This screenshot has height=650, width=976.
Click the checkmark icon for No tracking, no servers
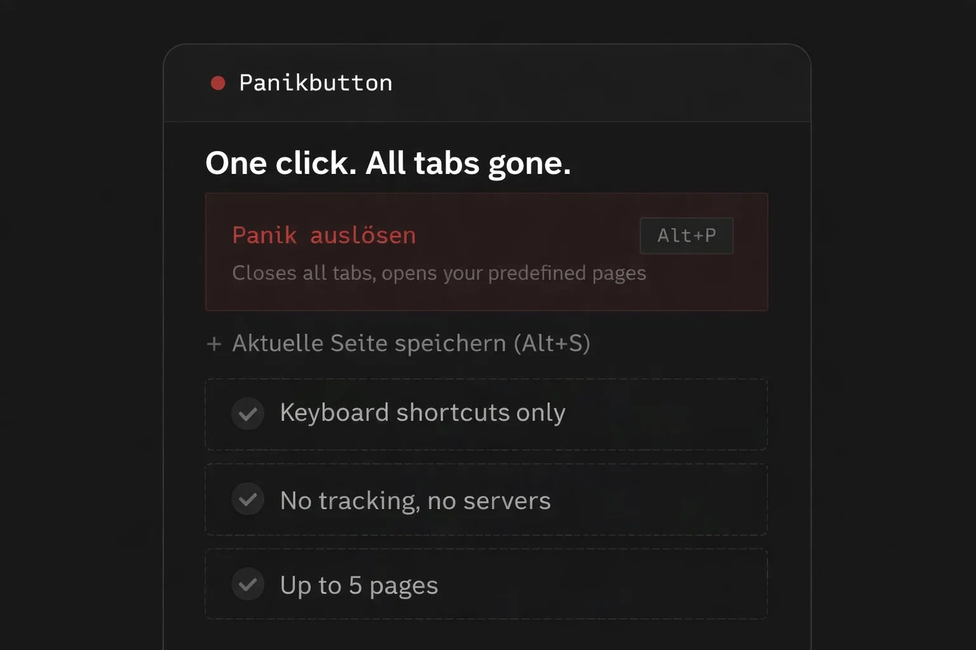248,500
